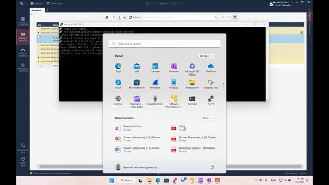The image size is (329, 185).
Task: Open the Objects side tab on right edge
Action: (310, 16)
